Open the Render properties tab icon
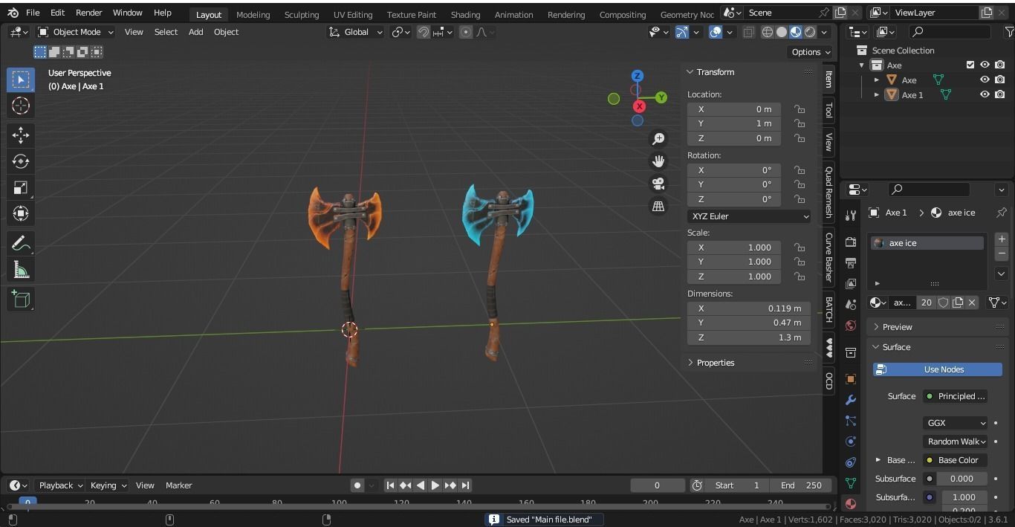This screenshot has height=527, width=1015. coord(851,242)
